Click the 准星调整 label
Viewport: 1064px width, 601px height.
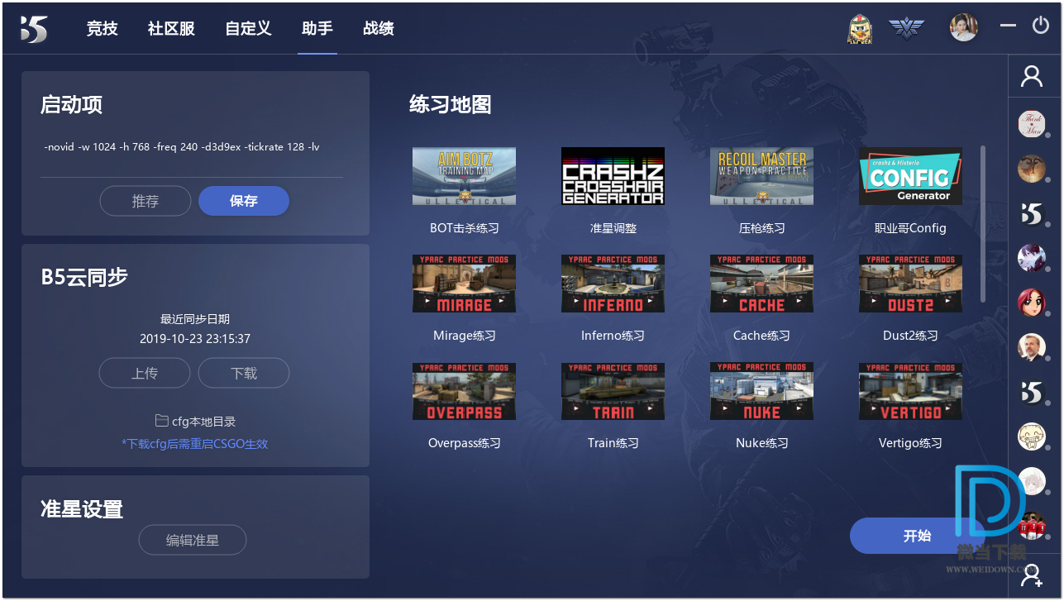[x=613, y=228]
